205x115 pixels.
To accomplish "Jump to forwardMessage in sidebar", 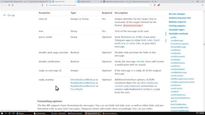I will (178, 47).
